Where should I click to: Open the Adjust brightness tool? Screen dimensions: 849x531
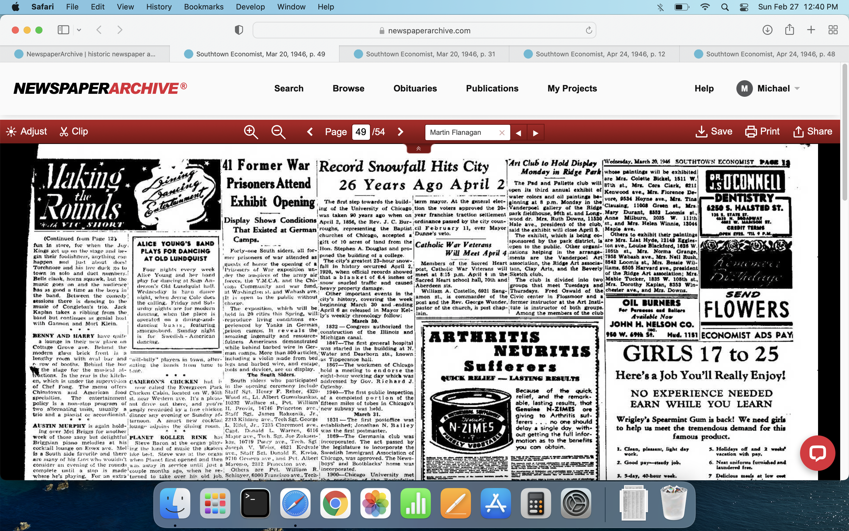[27, 131]
